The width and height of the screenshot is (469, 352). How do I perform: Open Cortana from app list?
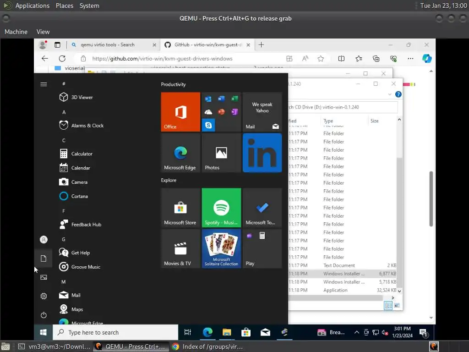(x=74, y=196)
